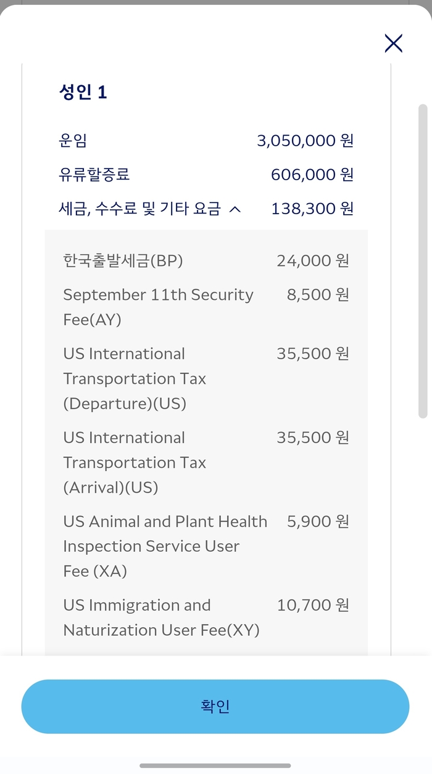
Task: Close the fare details popup with X
Action: tap(393, 43)
